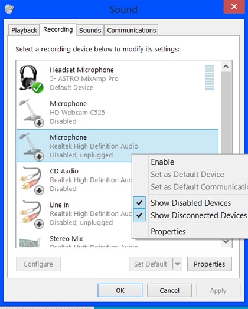Screen dimensions: 248x309
Task: Click the green checkmark on Headset Microphone
Action: 38,87
